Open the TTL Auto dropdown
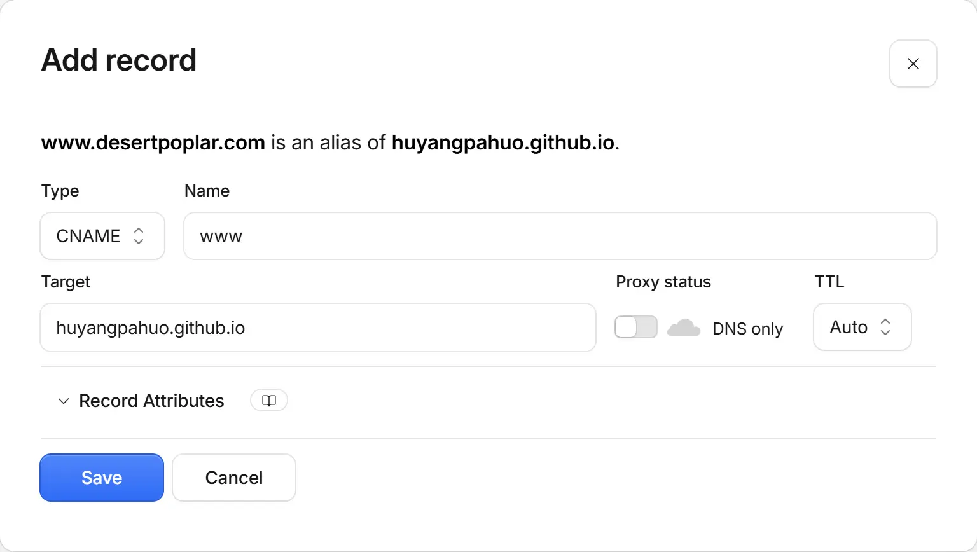 862,327
